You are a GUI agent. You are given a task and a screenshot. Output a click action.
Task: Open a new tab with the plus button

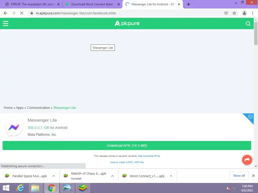[x=188, y=4]
